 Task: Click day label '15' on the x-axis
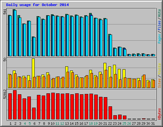pos(76,124)
